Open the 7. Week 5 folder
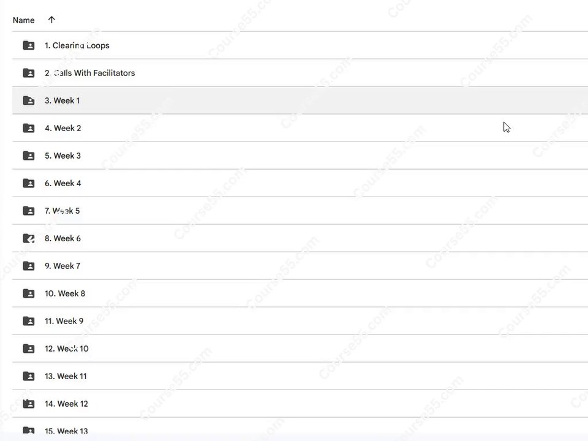588x441 pixels. pos(62,211)
